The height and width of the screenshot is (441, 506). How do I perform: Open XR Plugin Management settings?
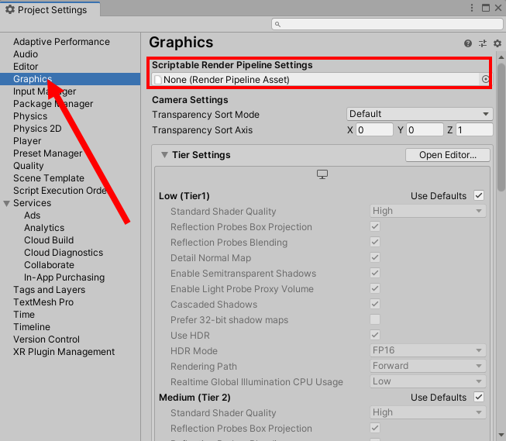tap(64, 352)
